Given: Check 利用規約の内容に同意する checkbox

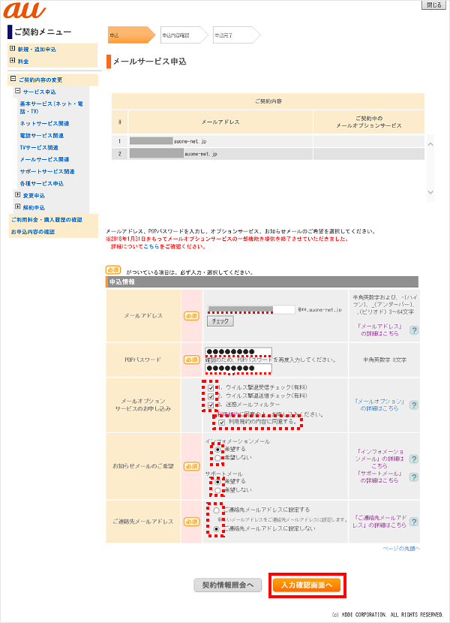Looking at the screenshot, I should (x=222, y=422).
